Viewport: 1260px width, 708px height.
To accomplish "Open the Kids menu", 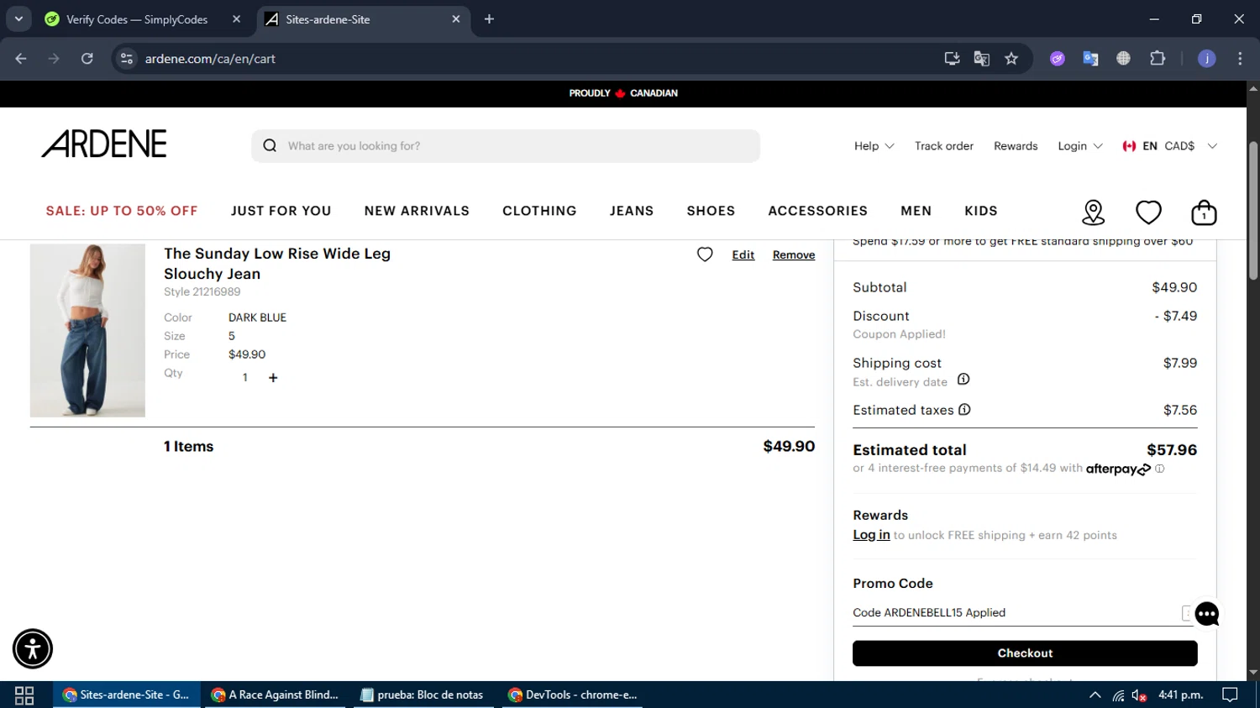I will [x=981, y=211].
